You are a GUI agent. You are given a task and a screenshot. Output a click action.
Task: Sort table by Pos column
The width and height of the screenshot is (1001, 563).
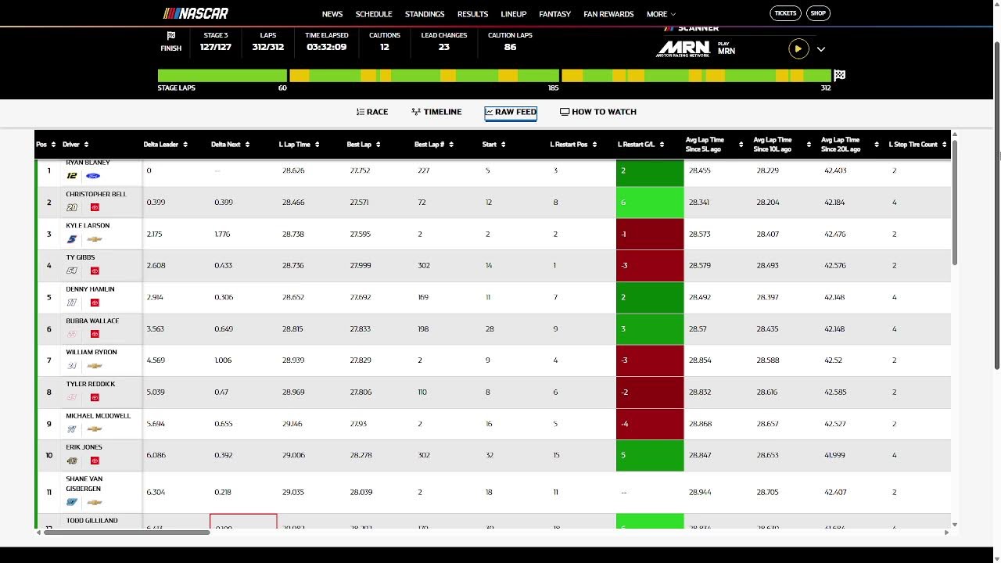coord(46,145)
